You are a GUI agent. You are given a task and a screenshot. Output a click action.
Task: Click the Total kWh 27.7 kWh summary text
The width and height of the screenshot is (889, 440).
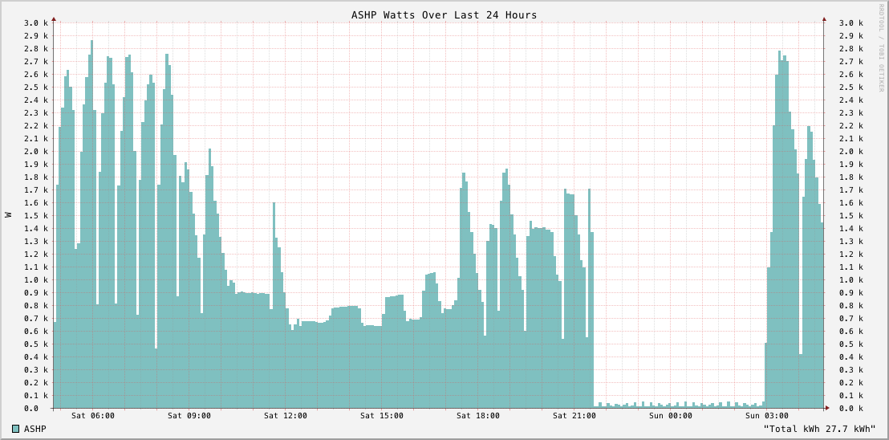(819, 429)
